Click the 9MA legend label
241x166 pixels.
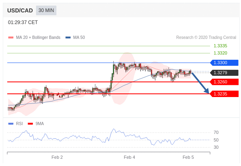pos(40,123)
